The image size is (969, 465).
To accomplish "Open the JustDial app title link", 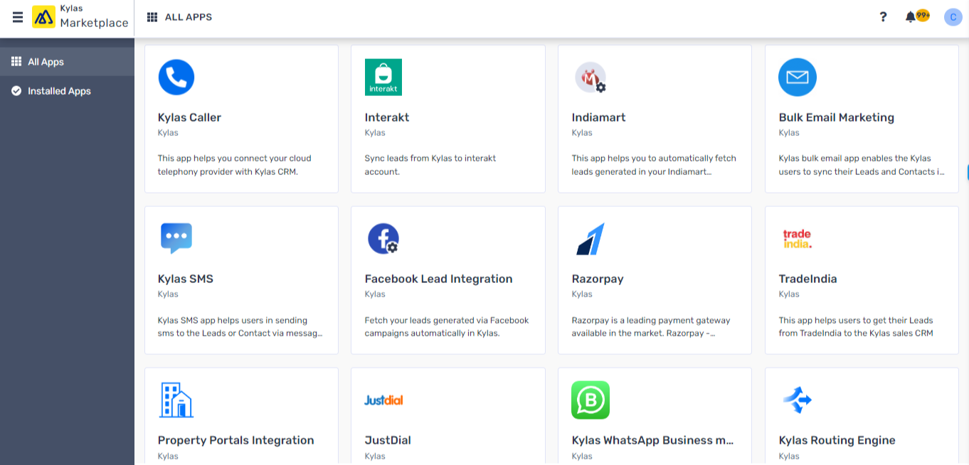I will pyautogui.click(x=388, y=440).
